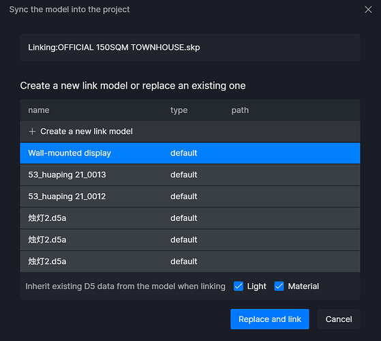Select the last 烛灯2.d5a entry
The image size is (381, 341).
tap(190, 261)
